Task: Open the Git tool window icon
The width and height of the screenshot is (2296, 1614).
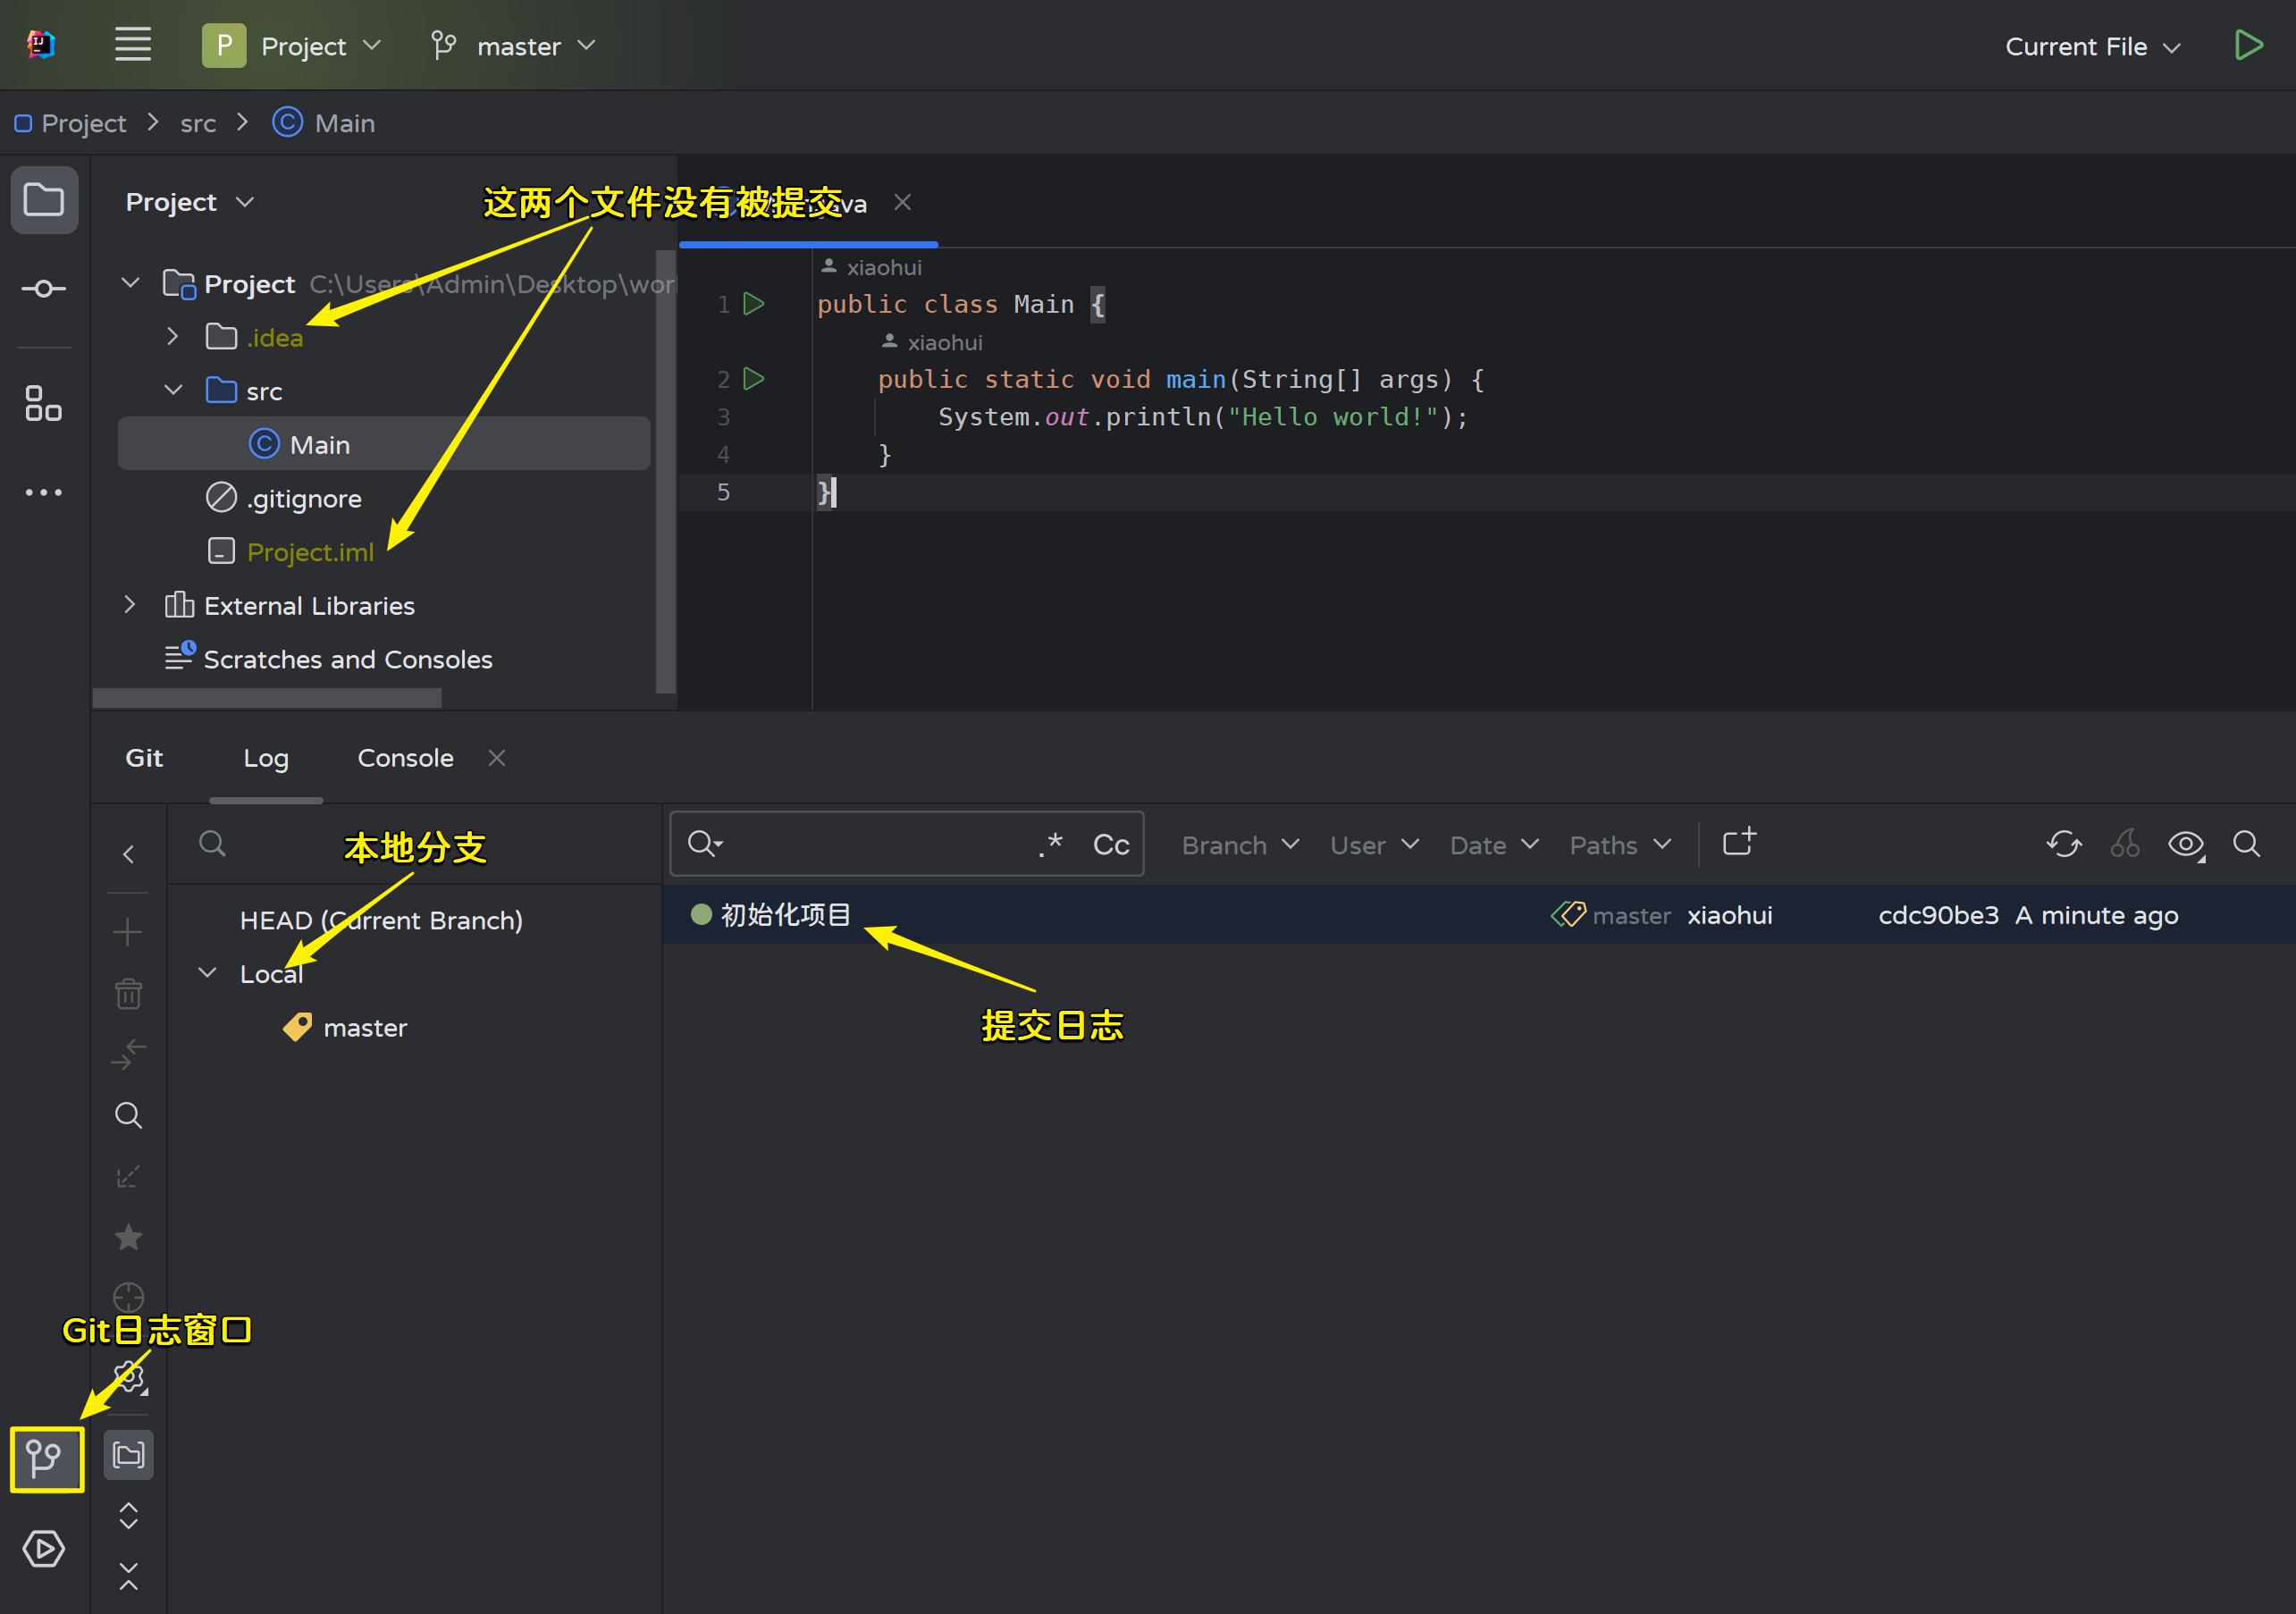Action: [45, 1459]
